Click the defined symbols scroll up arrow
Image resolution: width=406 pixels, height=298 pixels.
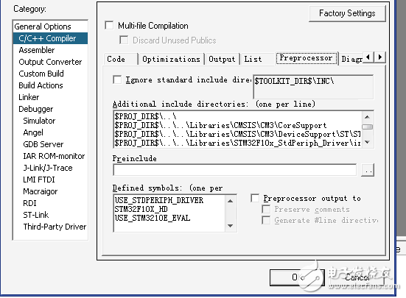[x=230, y=201]
